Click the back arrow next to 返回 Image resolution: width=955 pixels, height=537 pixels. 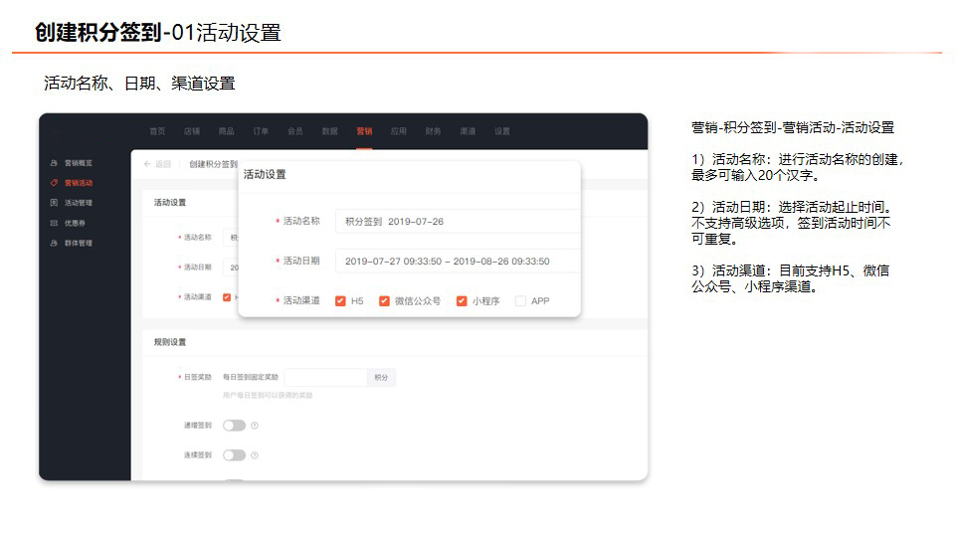tap(147, 164)
